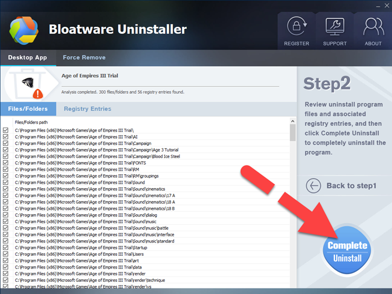Uncheck the Trial\art folder checkbox
Image resolution: width=392 pixels, height=294 pixels.
pyautogui.click(x=6, y=261)
